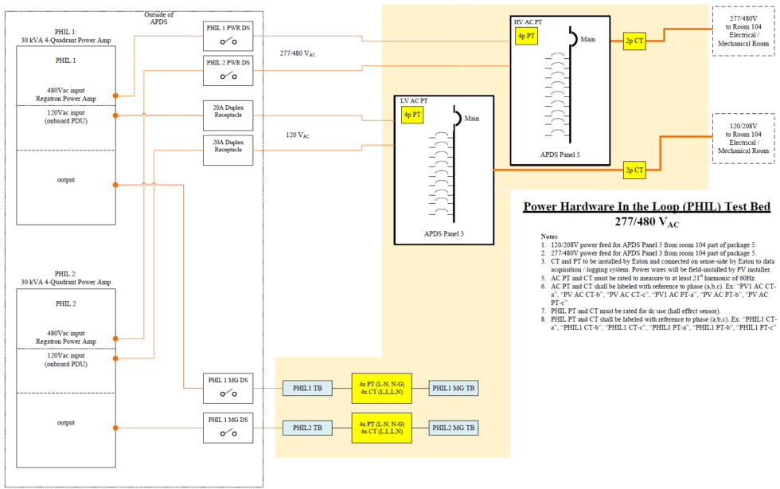Select the PHIL1 TB terminal block
The width and height of the screenshot is (780, 489).
307,388
